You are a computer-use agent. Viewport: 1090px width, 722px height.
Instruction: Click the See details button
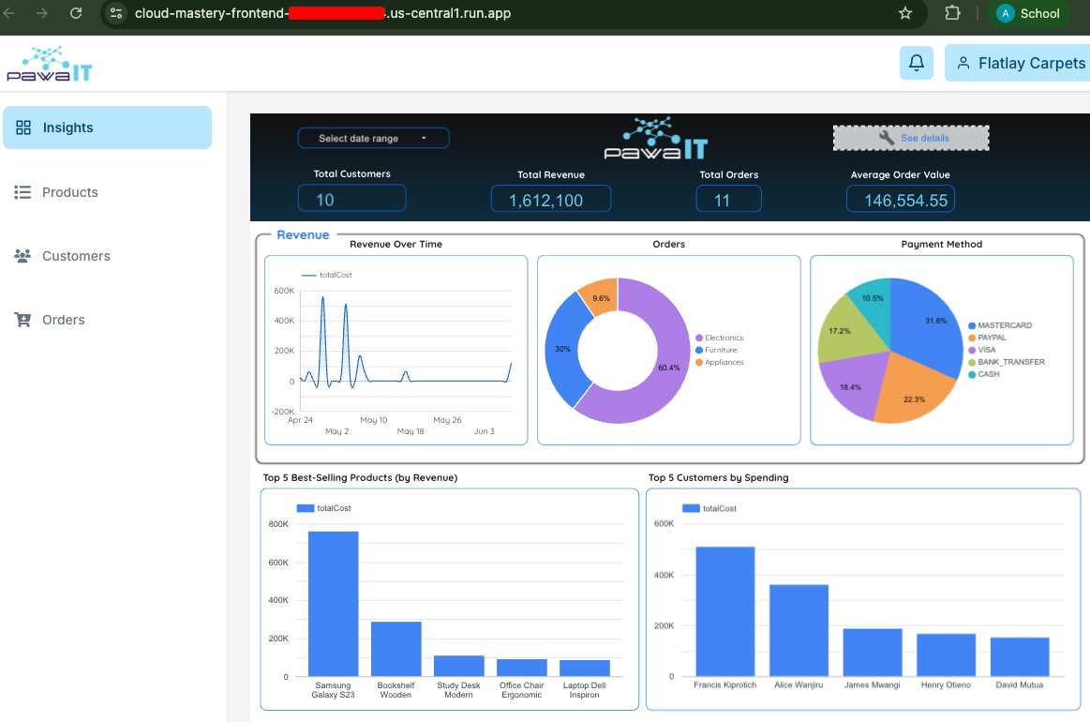[x=911, y=137]
